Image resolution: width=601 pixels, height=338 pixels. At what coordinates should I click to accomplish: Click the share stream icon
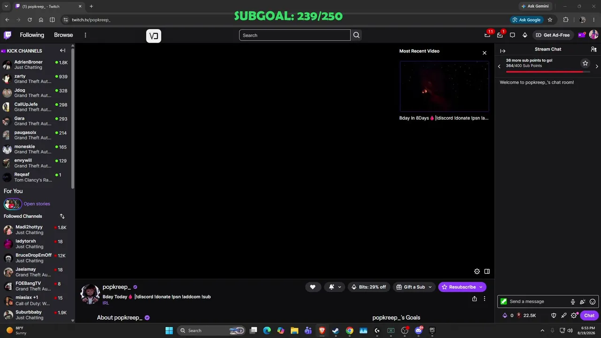474,299
